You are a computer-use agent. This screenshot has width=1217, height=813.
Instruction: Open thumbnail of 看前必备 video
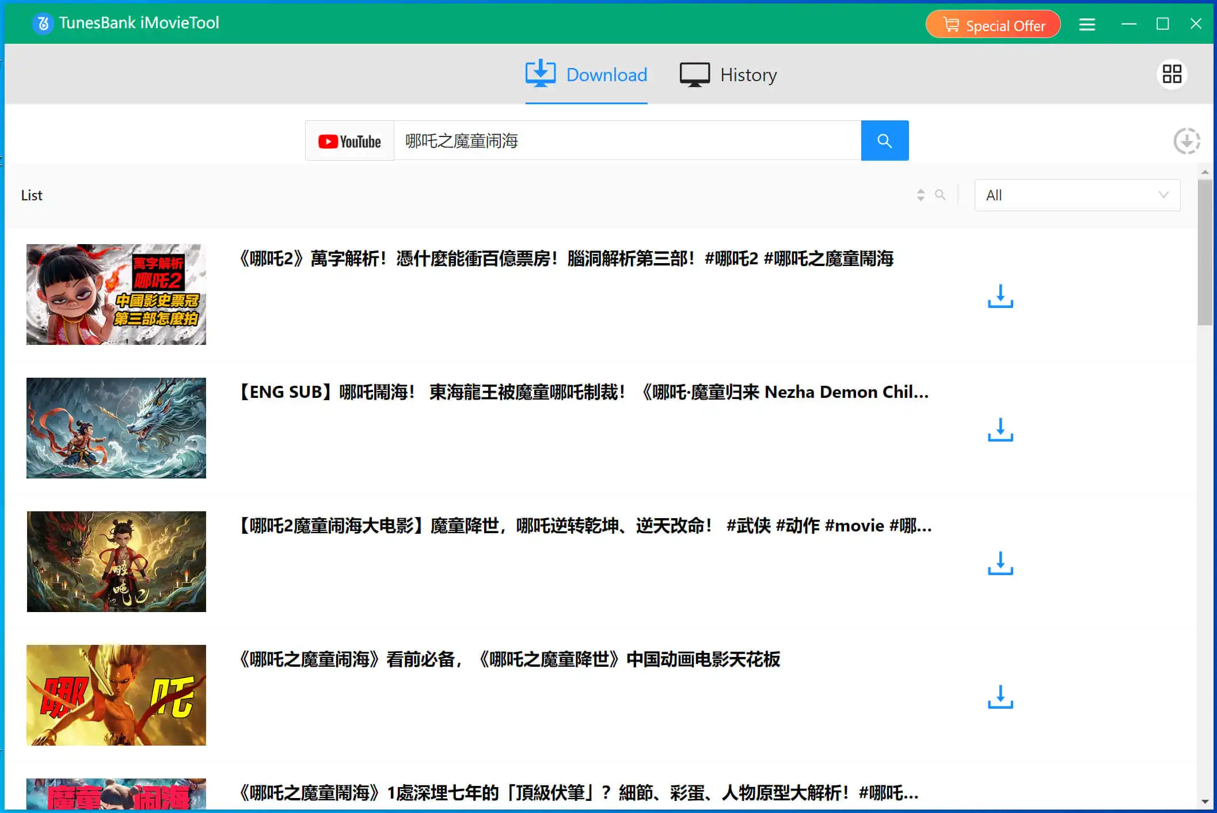click(116, 695)
